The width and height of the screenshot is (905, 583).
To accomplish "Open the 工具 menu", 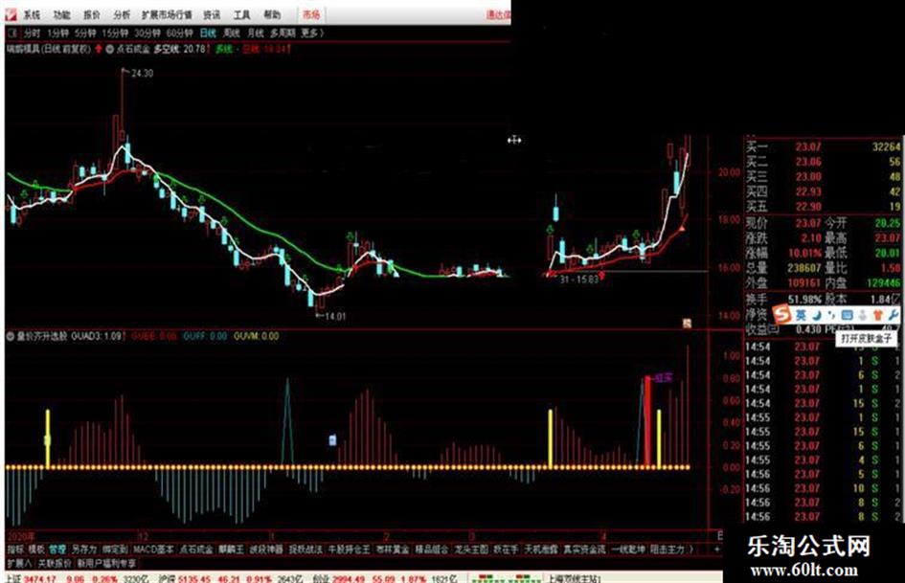I will [x=242, y=15].
